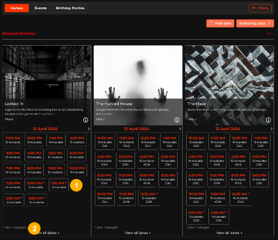Pick Locked In 11:00 PM slot

click(13, 185)
